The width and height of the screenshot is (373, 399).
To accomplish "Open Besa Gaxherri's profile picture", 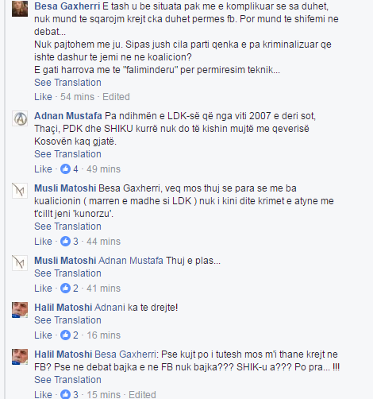I will (x=20, y=9).
